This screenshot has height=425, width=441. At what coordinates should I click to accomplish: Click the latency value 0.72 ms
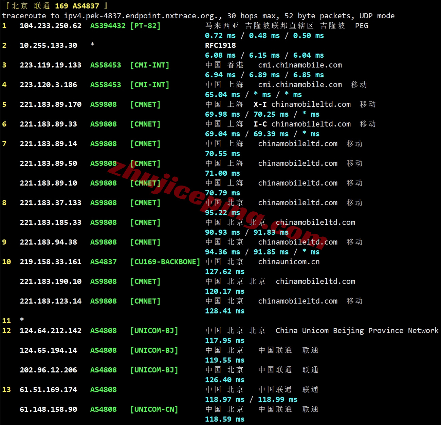[220, 36]
